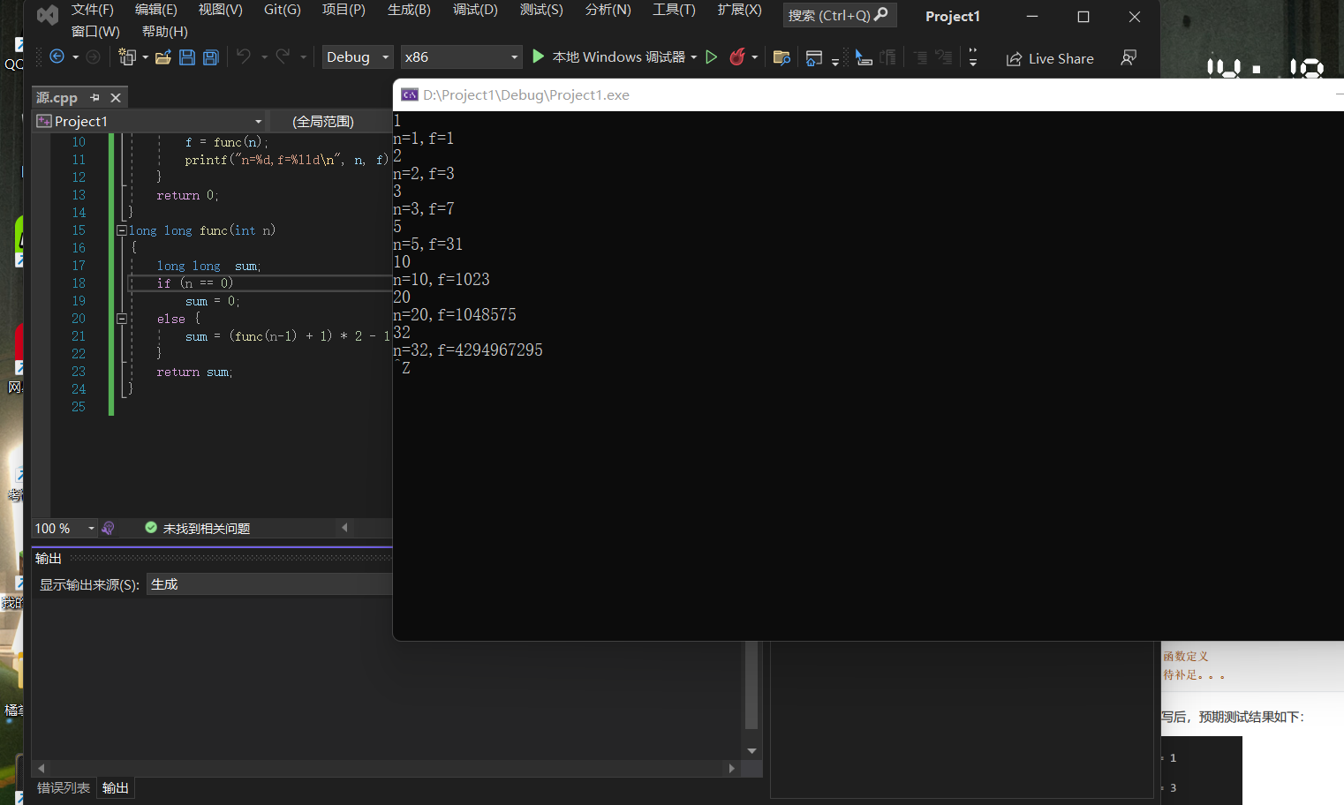Open the 100 % zoom level dropdown
This screenshot has height=805, width=1344.
coord(64,528)
